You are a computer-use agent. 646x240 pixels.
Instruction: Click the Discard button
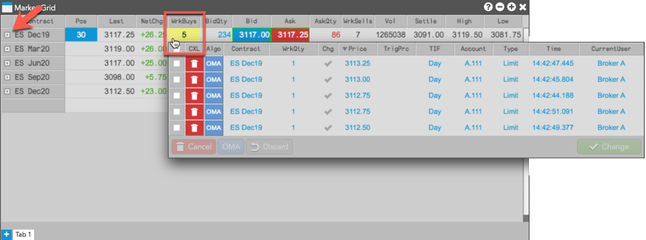coord(270,147)
